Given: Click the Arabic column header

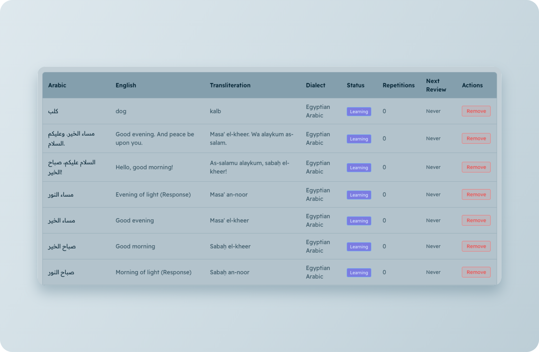Looking at the screenshot, I should point(57,85).
